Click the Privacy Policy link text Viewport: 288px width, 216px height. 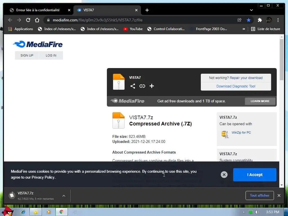pos(43,177)
